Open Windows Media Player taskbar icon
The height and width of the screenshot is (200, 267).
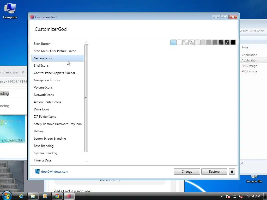(x=45, y=196)
